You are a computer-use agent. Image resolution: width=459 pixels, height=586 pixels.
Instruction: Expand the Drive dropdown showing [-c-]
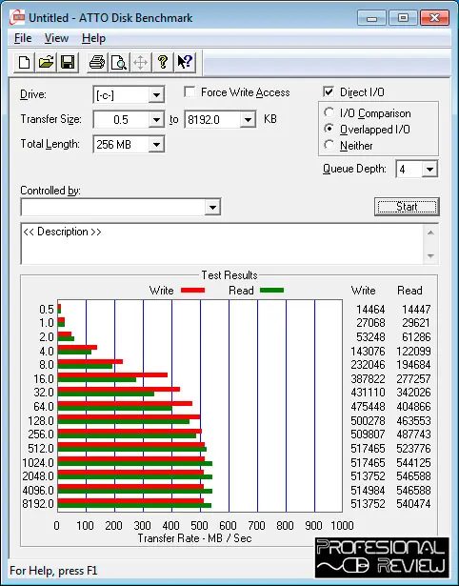156,95
